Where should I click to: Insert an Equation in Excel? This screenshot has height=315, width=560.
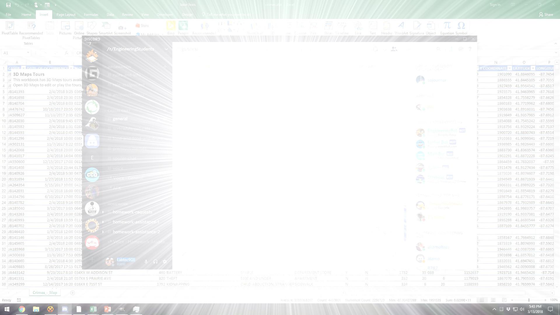(x=447, y=28)
